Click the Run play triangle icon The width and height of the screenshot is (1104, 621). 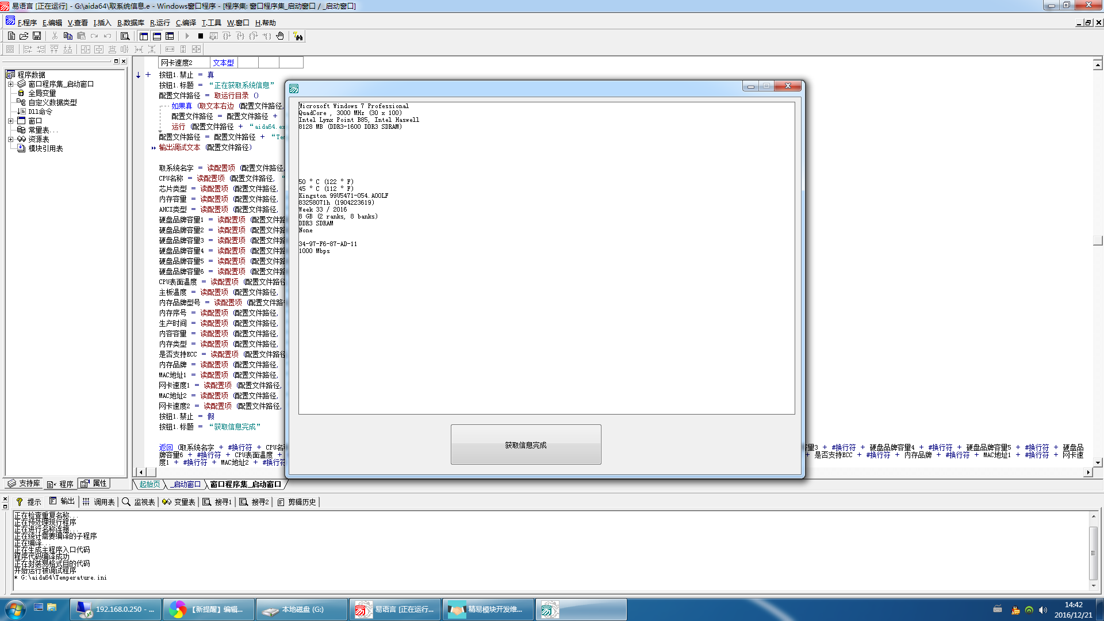point(187,36)
